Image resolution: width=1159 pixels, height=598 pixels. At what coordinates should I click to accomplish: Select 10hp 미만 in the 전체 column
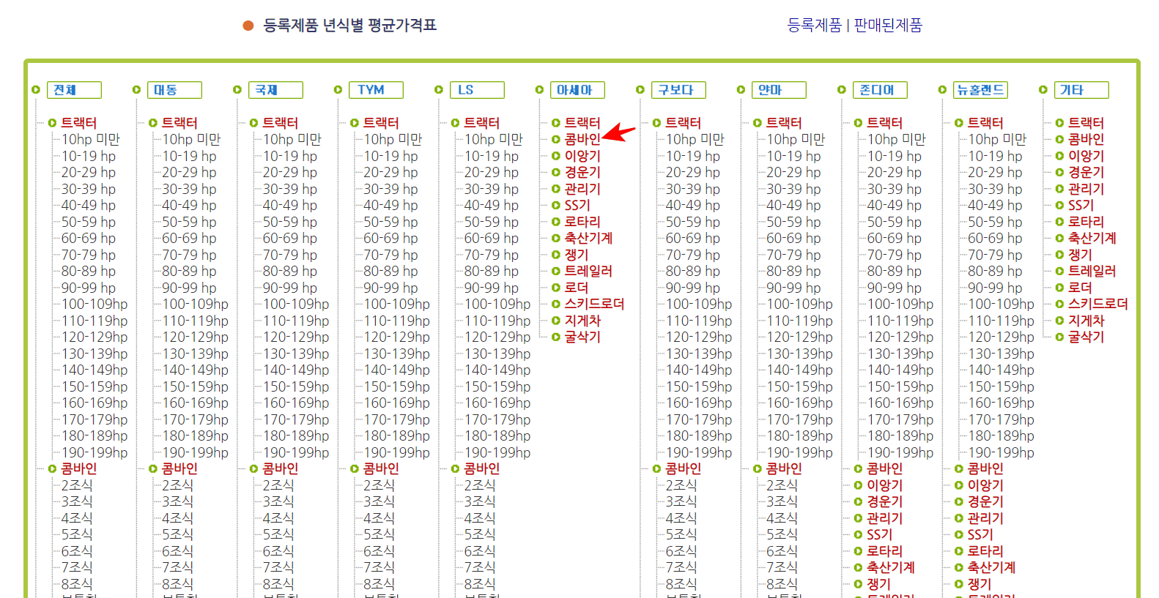90,139
